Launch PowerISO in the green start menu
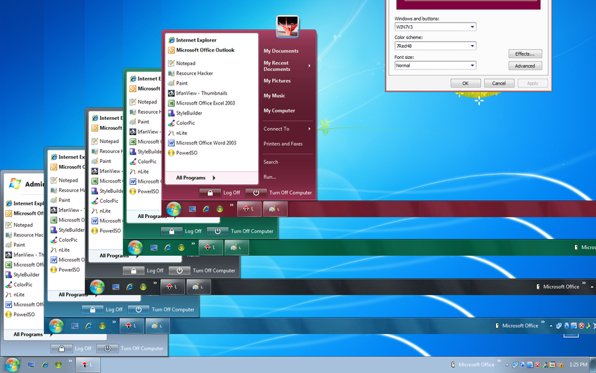The image size is (596, 373). point(144,191)
